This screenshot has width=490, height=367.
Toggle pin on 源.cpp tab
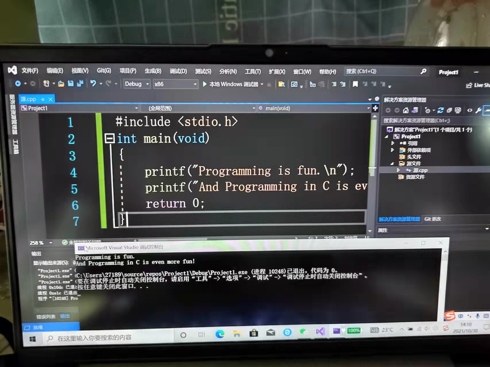pos(43,99)
